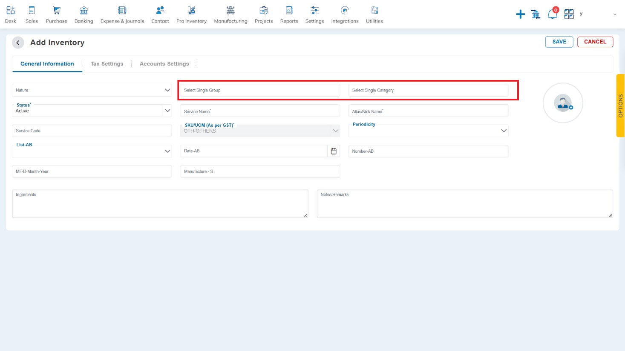Open the Desk module icon
The height and width of the screenshot is (351, 625).
pos(11,11)
